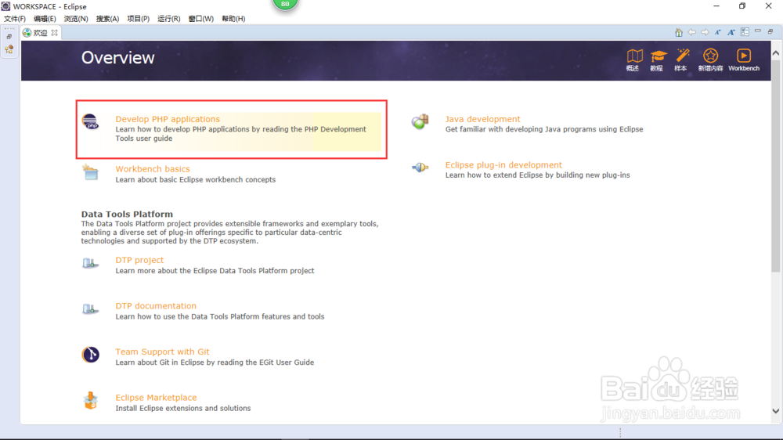Click the Eclipse Marketplace box icon
This screenshot has height=440, width=783.
[x=90, y=401]
